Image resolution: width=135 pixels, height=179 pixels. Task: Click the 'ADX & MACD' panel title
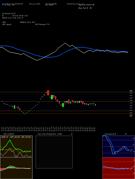click(9, 134)
